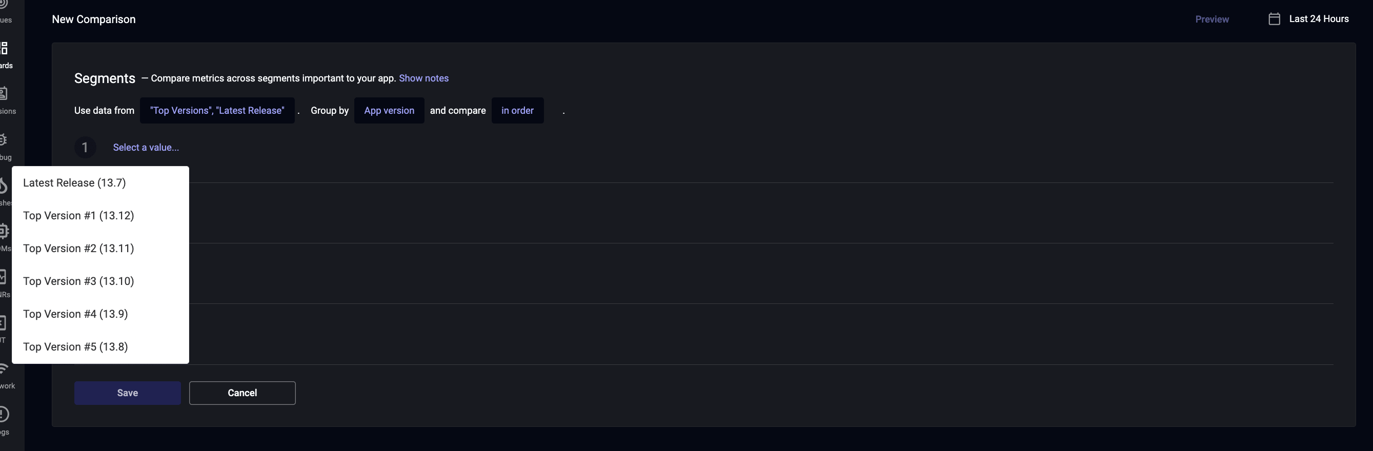Expand the Select a value... picker
1373x451 pixels.
coord(146,148)
